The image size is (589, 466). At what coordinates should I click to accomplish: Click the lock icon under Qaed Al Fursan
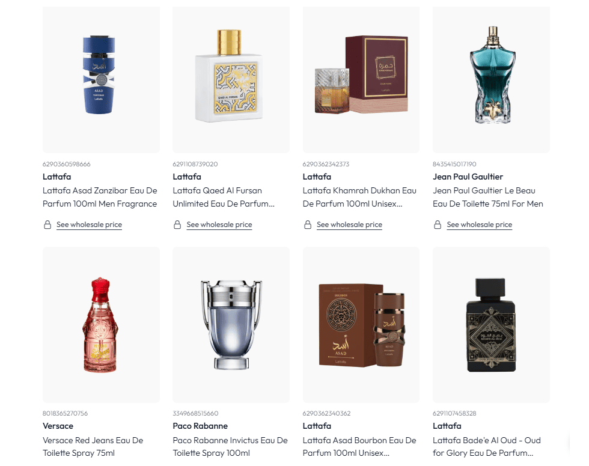[x=177, y=225]
